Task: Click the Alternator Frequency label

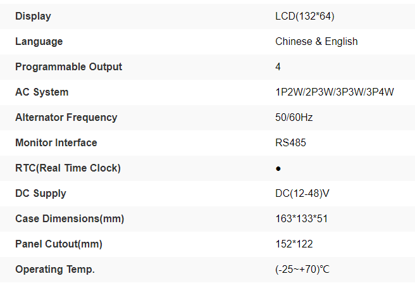Action: point(66,117)
